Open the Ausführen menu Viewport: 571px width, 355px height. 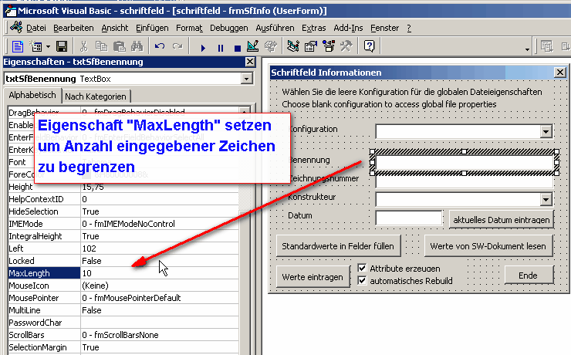[x=275, y=28]
